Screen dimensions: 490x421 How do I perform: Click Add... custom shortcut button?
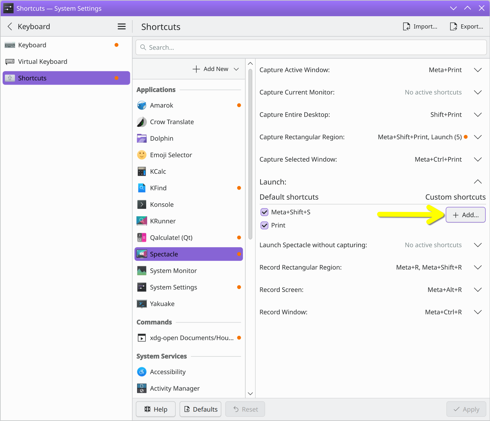pyautogui.click(x=466, y=215)
